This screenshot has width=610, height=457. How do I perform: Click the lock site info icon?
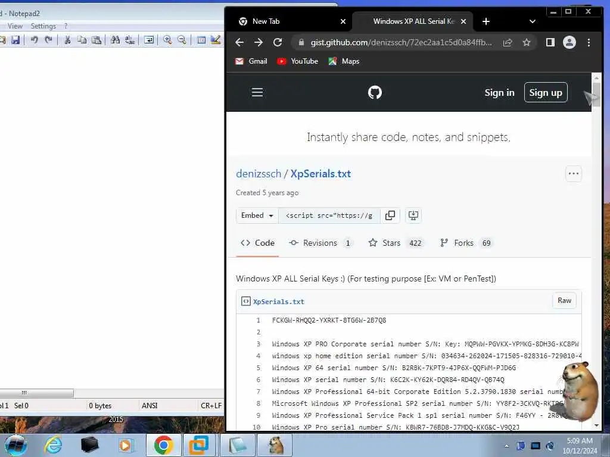click(301, 42)
